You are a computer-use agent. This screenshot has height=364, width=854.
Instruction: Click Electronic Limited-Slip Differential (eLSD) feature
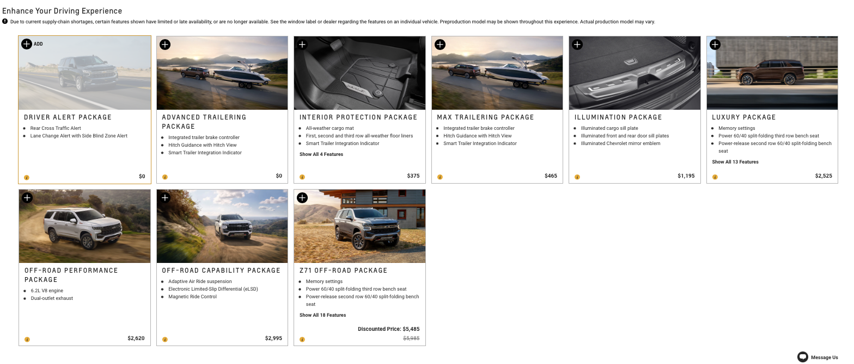point(213,289)
